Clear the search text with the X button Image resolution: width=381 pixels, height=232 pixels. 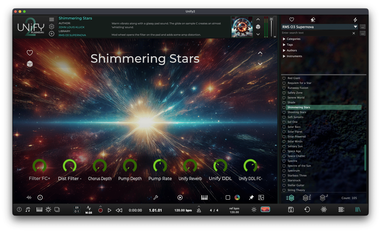354,33
